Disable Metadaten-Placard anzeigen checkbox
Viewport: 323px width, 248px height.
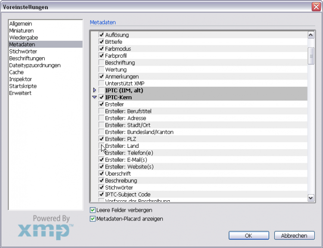(93, 219)
